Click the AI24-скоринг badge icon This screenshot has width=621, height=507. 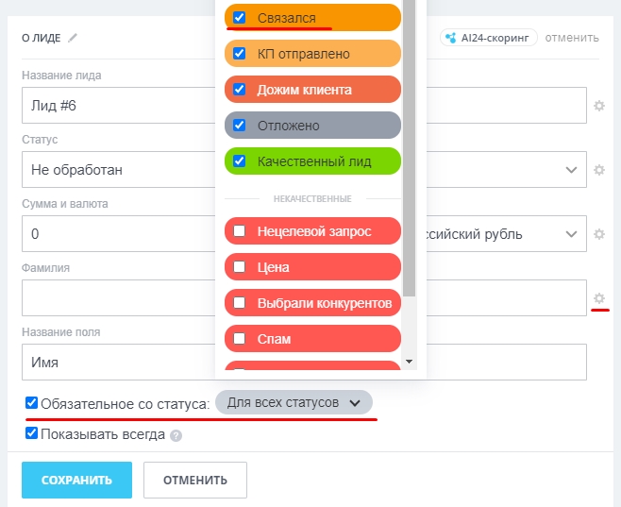tap(450, 38)
